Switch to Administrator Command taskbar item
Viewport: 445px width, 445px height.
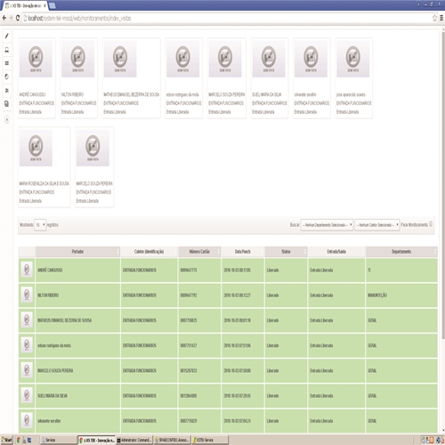[134, 440]
